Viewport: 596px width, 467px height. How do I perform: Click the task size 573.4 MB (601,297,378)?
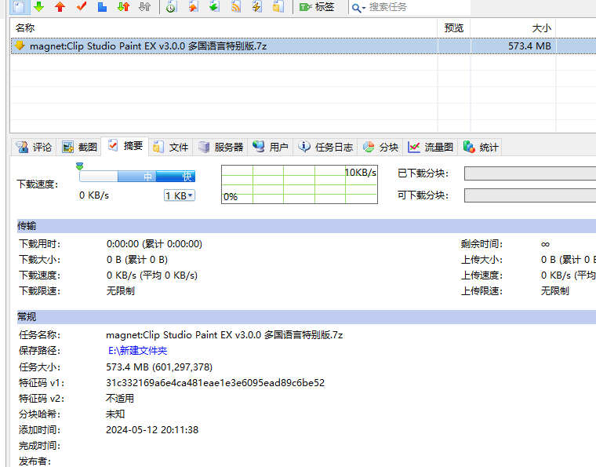(159, 367)
